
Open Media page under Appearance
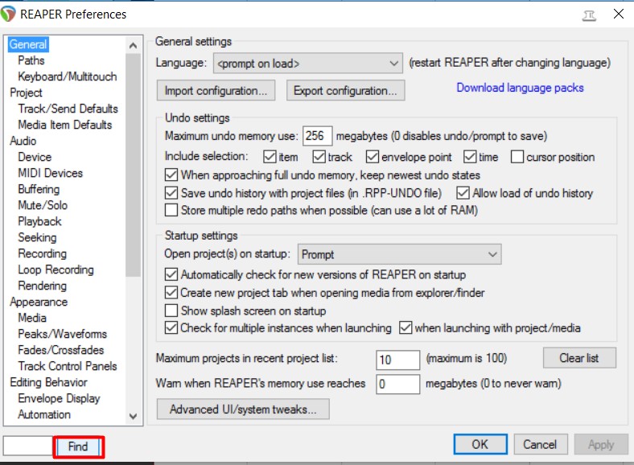(x=32, y=318)
